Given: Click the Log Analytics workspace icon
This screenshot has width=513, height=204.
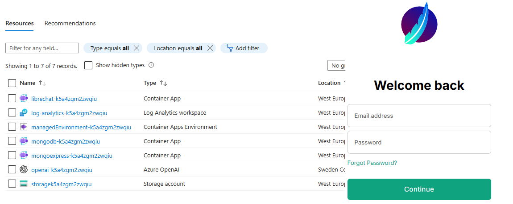Looking at the screenshot, I should pos(24,113).
